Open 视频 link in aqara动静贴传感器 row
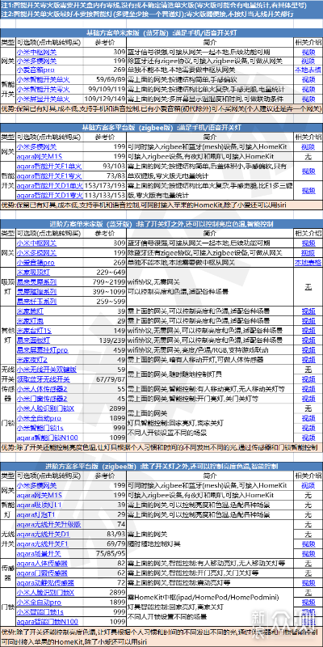This screenshot has width=323, height=647. pos(308,583)
